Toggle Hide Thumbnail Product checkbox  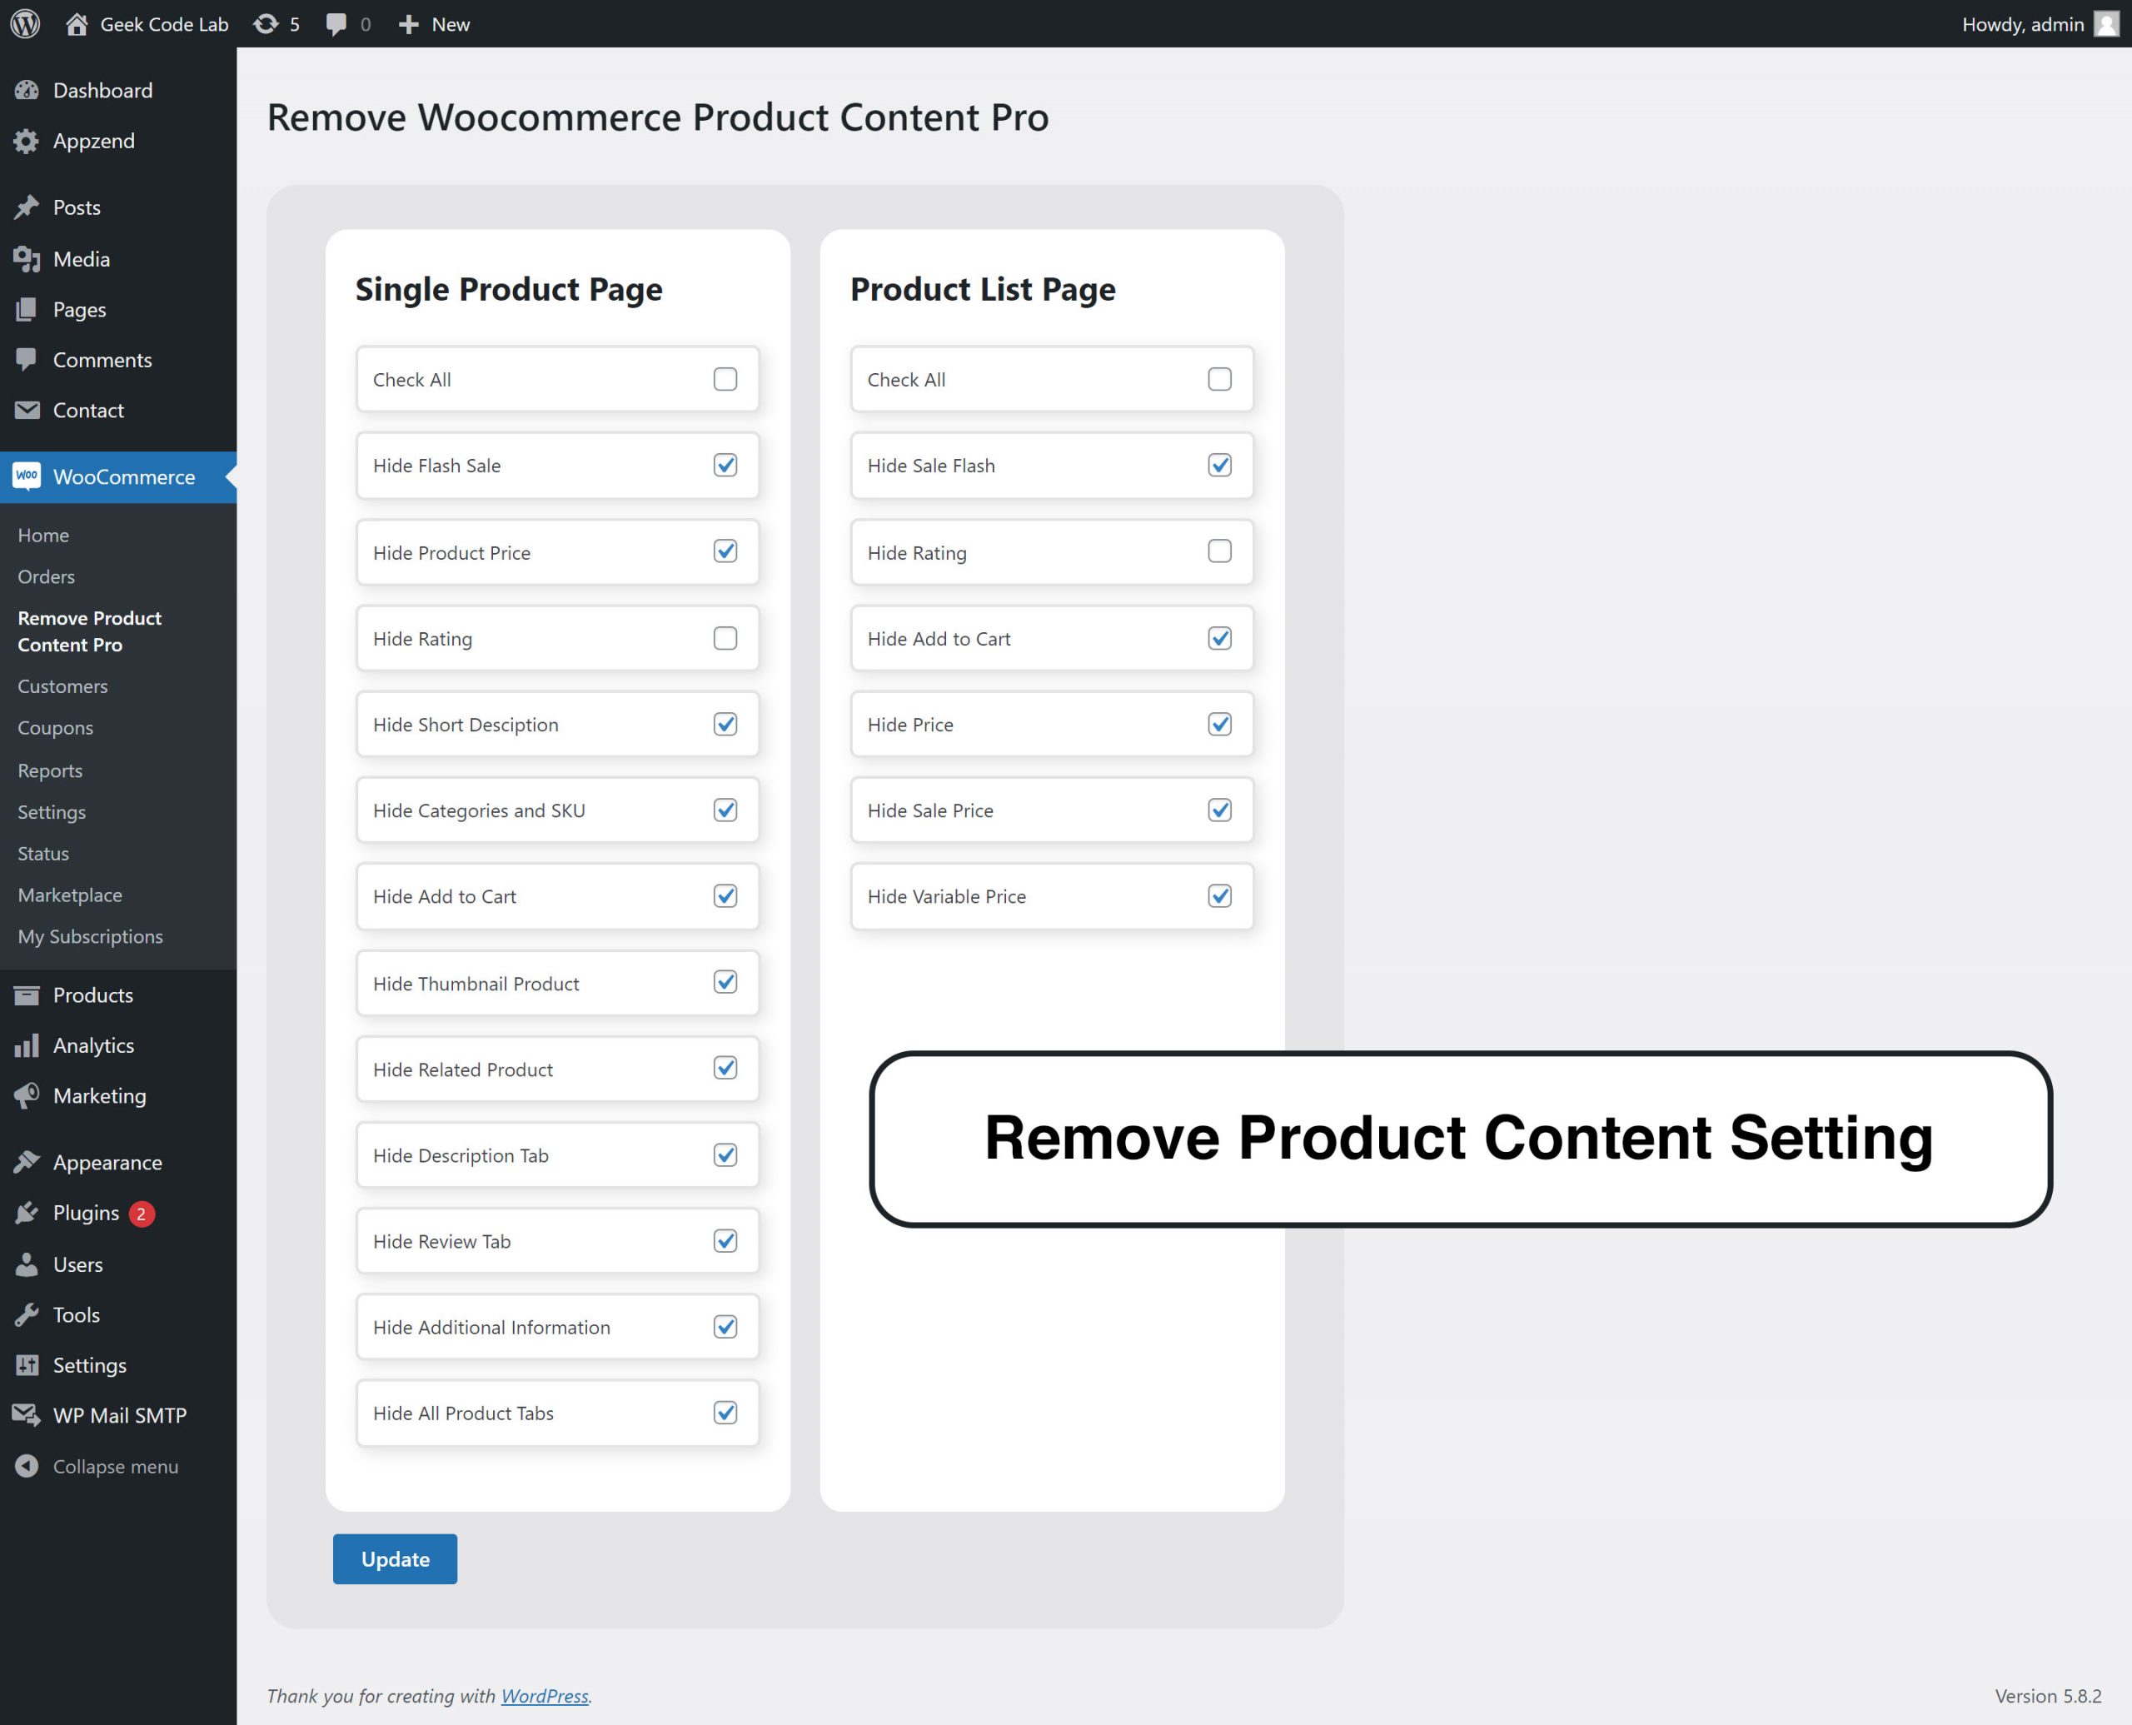pyautogui.click(x=725, y=983)
